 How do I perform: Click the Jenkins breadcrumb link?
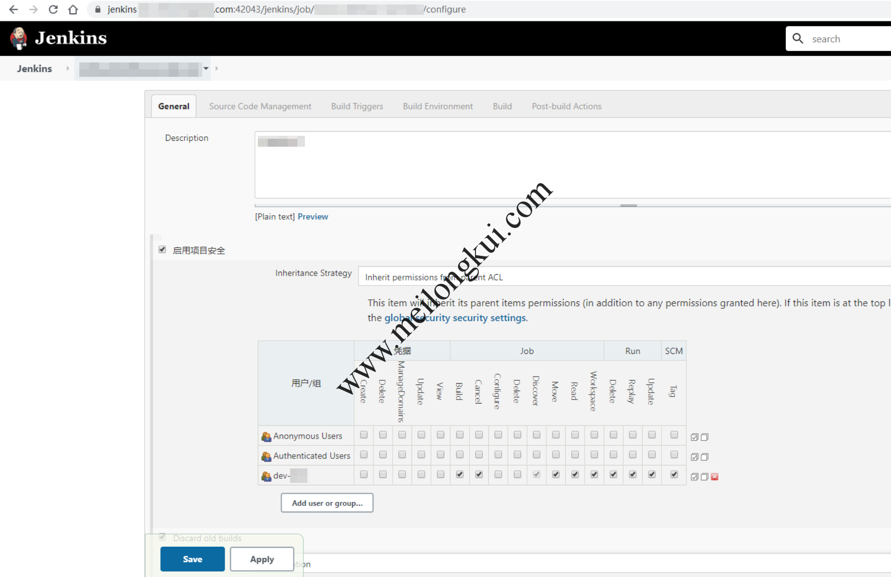[34, 68]
